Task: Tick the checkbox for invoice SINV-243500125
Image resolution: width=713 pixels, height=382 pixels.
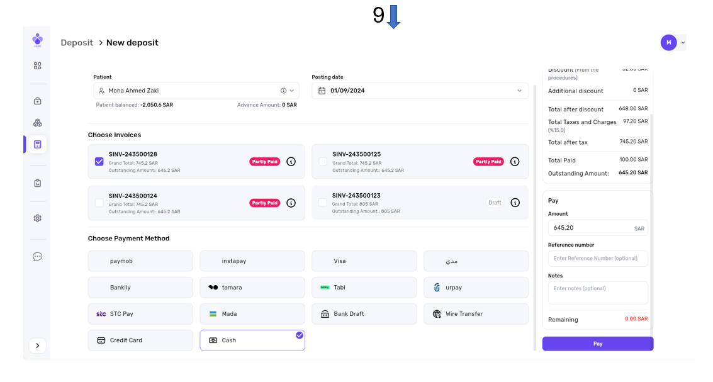Action: [323, 162]
